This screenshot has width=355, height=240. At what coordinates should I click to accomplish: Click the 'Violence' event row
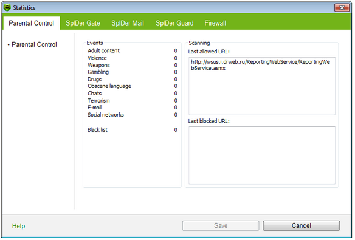point(133,58)
